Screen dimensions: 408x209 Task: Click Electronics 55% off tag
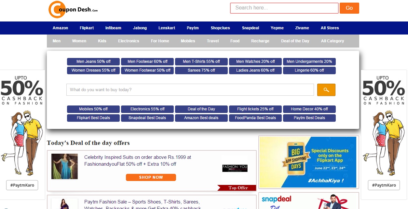pos(147,109)
